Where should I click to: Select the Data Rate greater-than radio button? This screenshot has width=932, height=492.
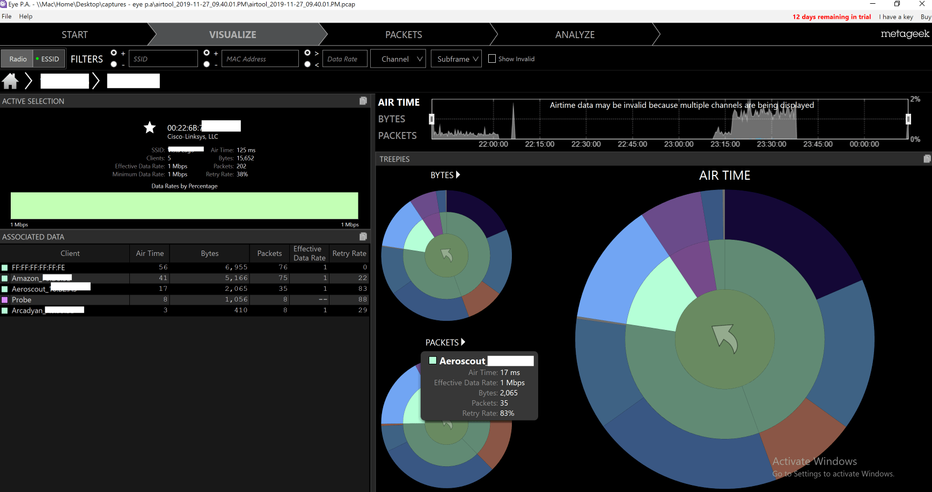[x=307, y=53]
